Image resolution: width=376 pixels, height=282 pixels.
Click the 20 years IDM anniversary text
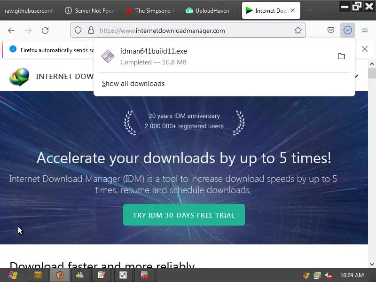[x=184, y=116]
